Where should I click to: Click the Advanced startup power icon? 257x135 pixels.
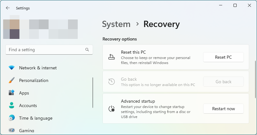[x=112, y=109]
